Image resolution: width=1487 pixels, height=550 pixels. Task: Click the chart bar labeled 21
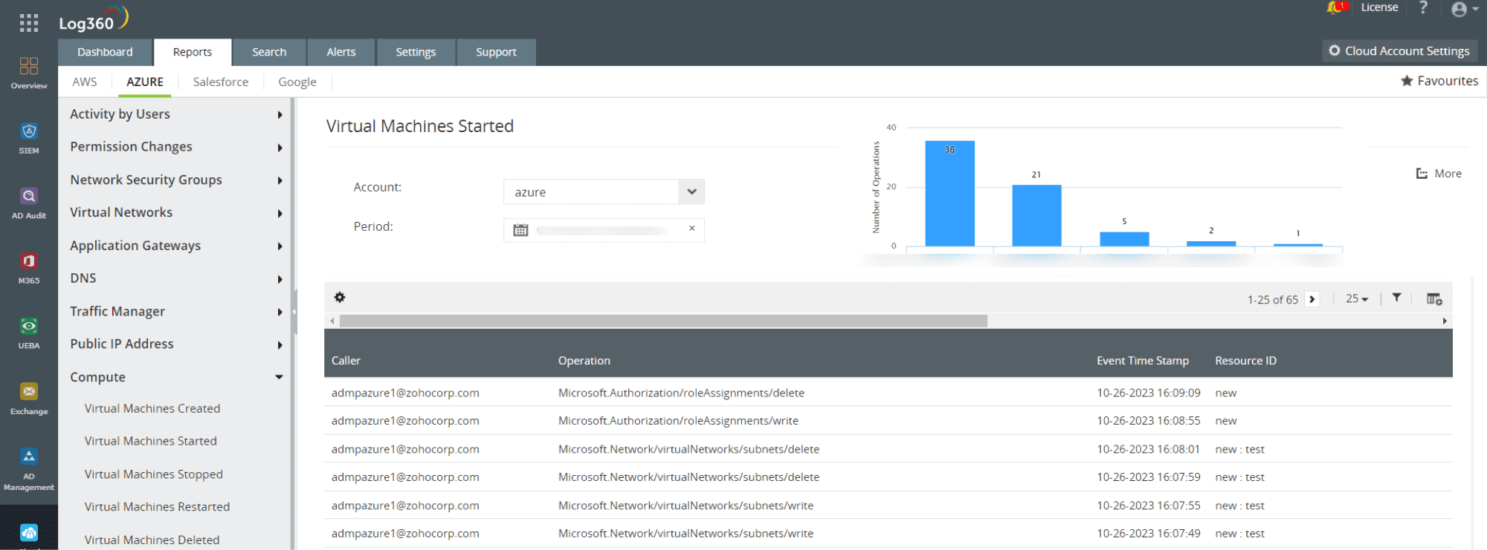[1036, 215]
